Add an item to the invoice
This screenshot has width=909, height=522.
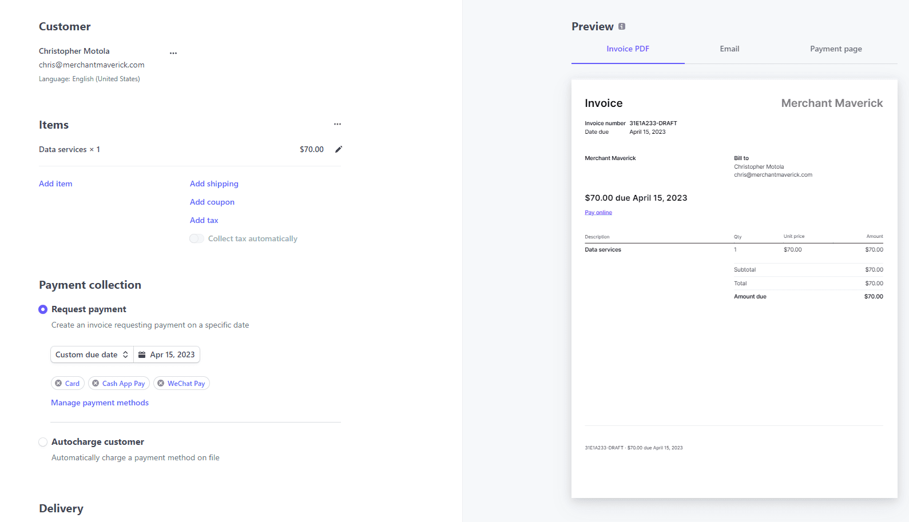pos(55,184)
